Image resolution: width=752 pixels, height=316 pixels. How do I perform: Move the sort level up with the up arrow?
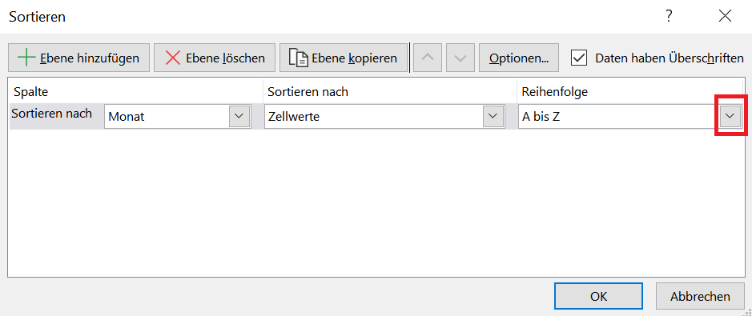click(428, 58)
